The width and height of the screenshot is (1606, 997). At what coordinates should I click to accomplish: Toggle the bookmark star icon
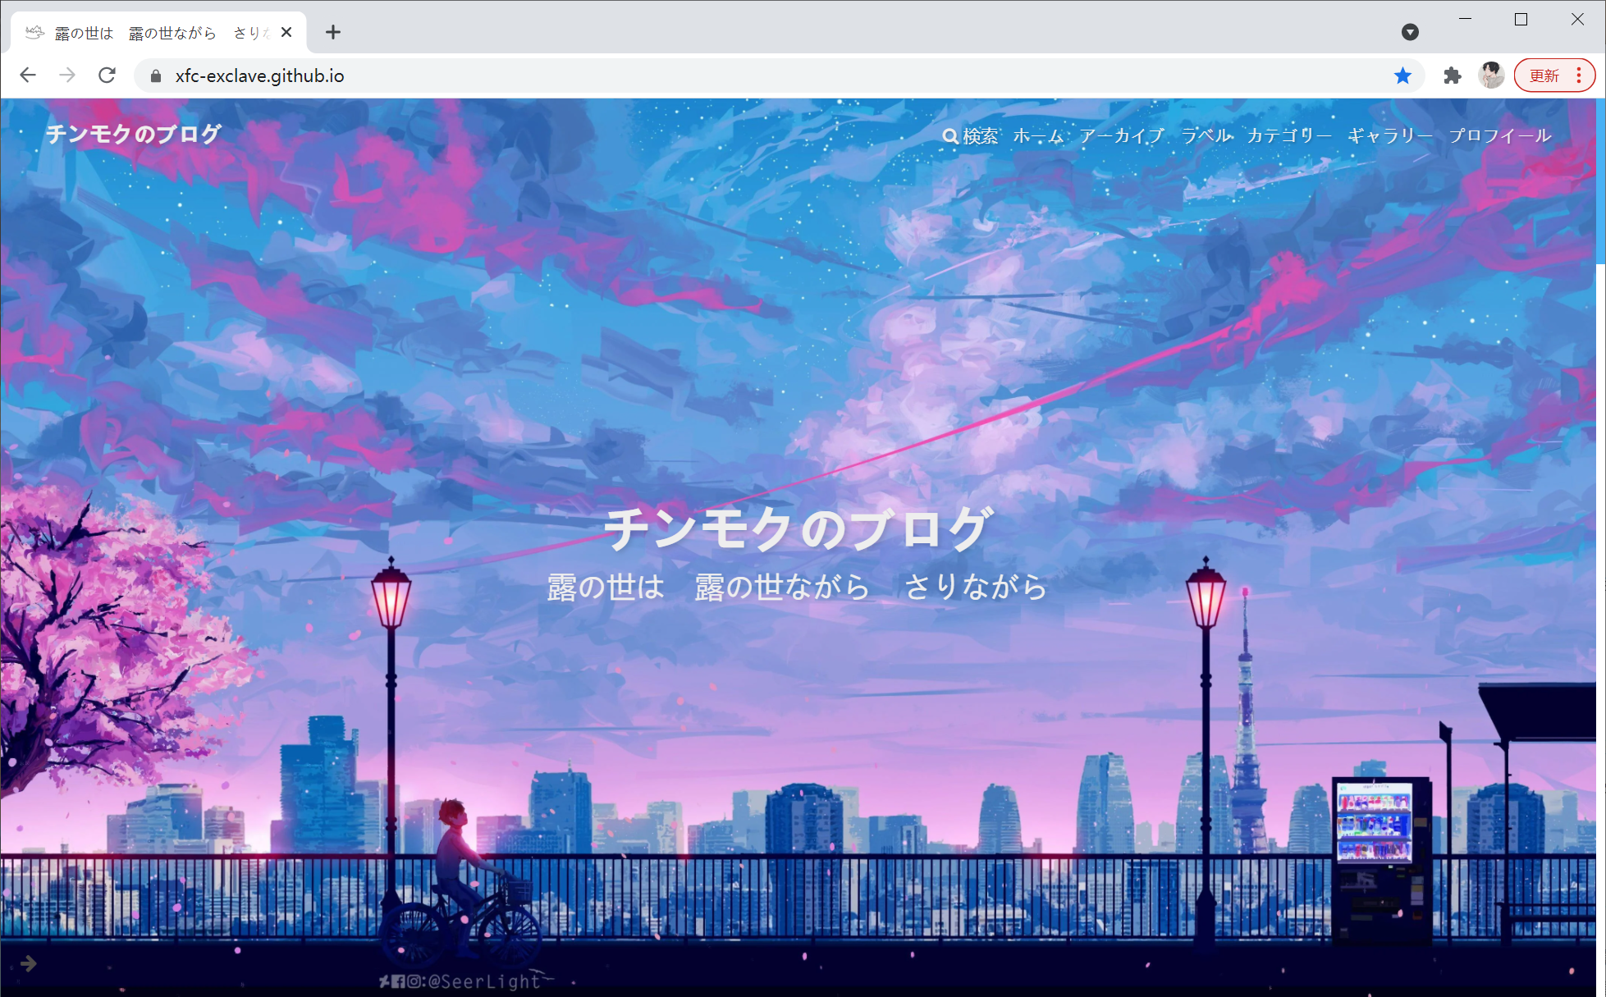tap(1402, 75)
